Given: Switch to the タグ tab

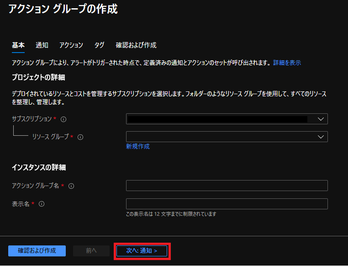Looking at the screenshot, I should coord(99,45).
